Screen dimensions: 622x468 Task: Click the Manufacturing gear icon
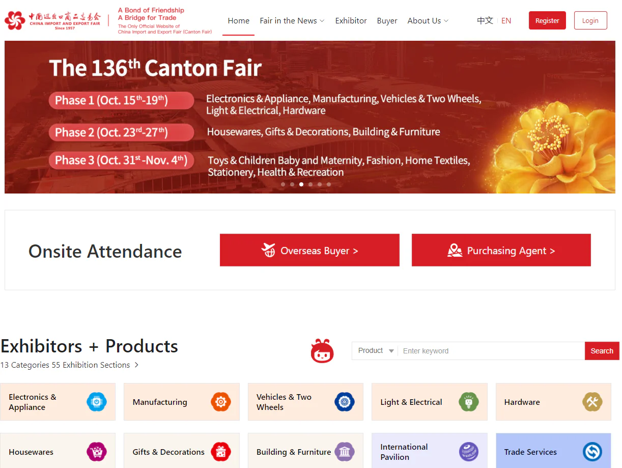coord(220,402)
